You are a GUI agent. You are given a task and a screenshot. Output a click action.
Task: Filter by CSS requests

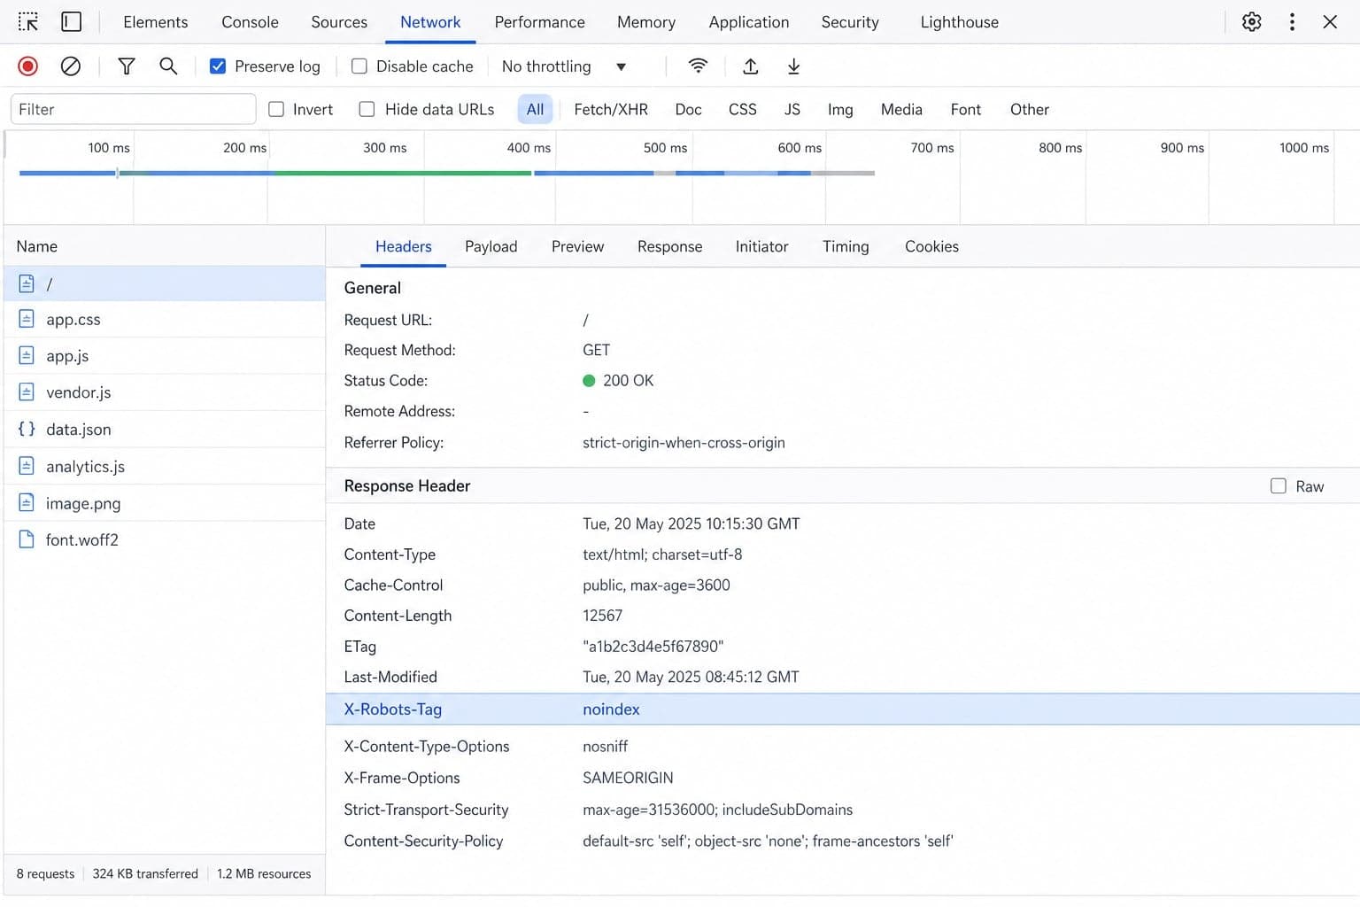click(743, 109)
